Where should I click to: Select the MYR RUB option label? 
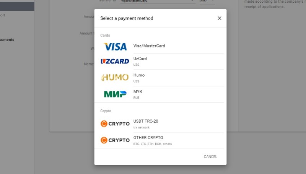pos(138,92)
